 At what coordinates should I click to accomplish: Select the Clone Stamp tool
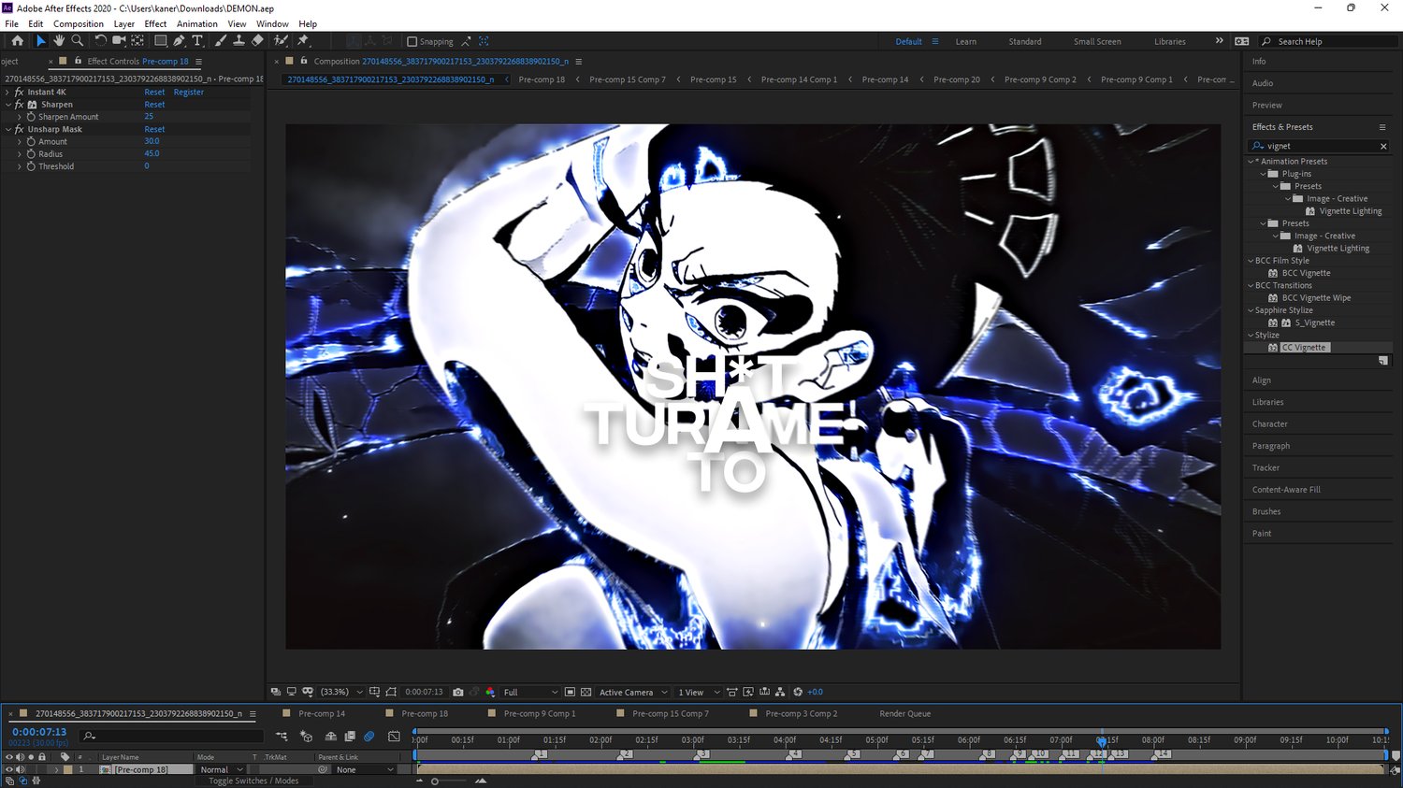point(239,41)
